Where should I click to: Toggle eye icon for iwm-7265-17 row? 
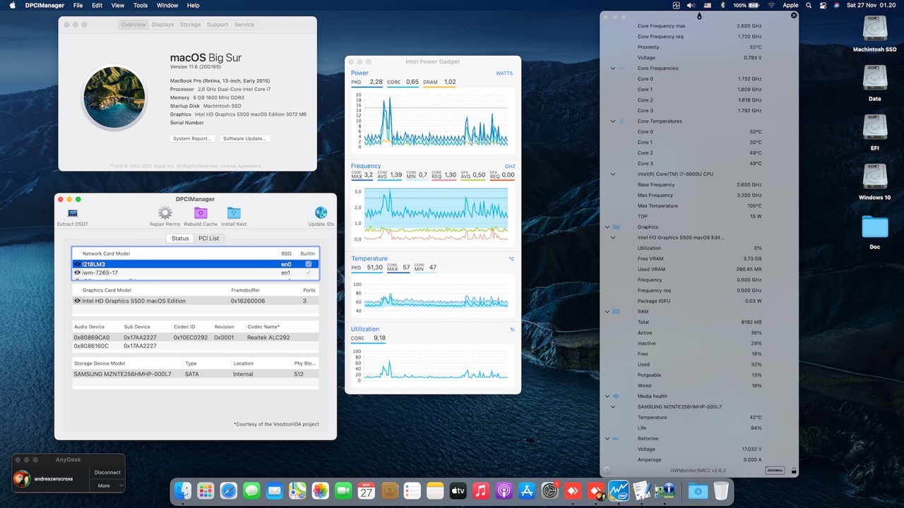(x=77, y=272)
